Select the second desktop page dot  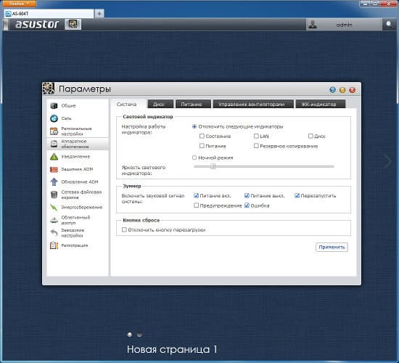(x=139, y=335)
